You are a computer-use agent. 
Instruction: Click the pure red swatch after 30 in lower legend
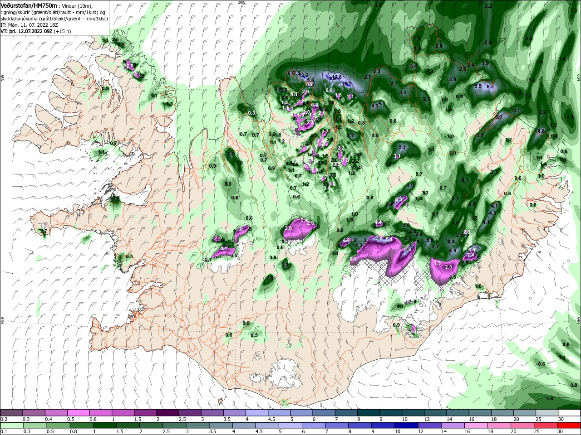click(569, 425)
